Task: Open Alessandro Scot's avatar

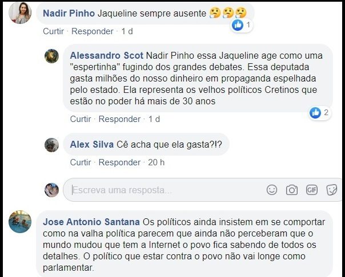Action: (52, 56)
